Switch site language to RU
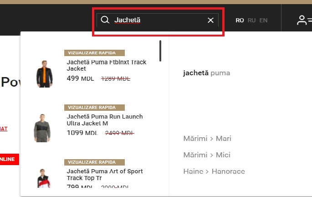Image resolution: width=312 pixels, height=197 pixels. [251, 21]
